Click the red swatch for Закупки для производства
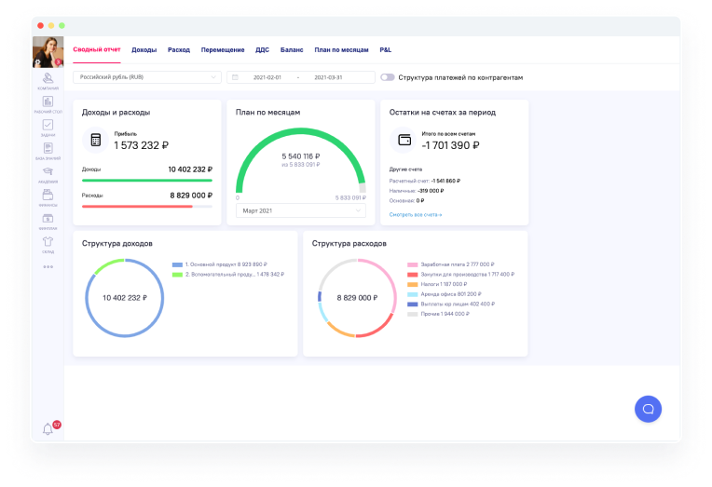Viewport: 712px width, 487px height. click(412, 275)
